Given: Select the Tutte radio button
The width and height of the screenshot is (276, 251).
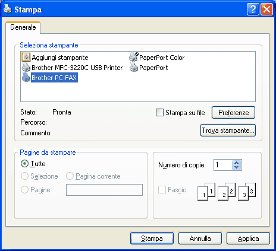Looking at the screenshot, I should pyautogui.click(x=24, y=164).
